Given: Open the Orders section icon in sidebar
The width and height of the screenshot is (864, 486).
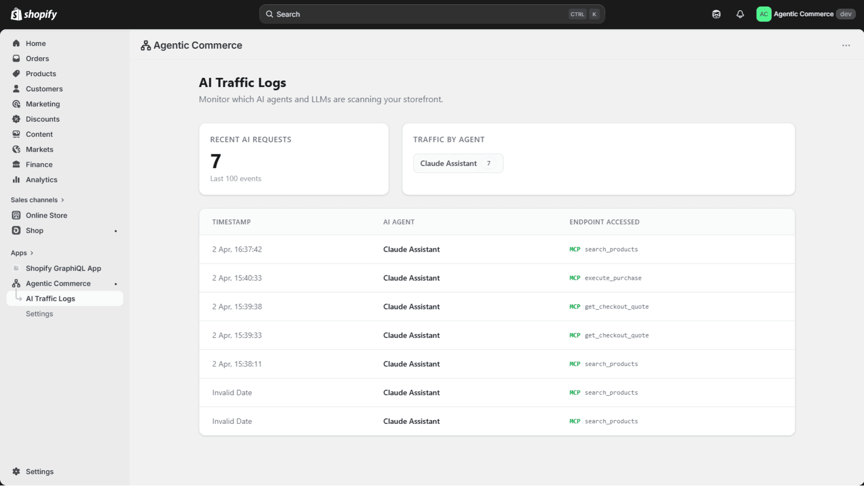Looking at the screenshot, I should coord(16,58).
